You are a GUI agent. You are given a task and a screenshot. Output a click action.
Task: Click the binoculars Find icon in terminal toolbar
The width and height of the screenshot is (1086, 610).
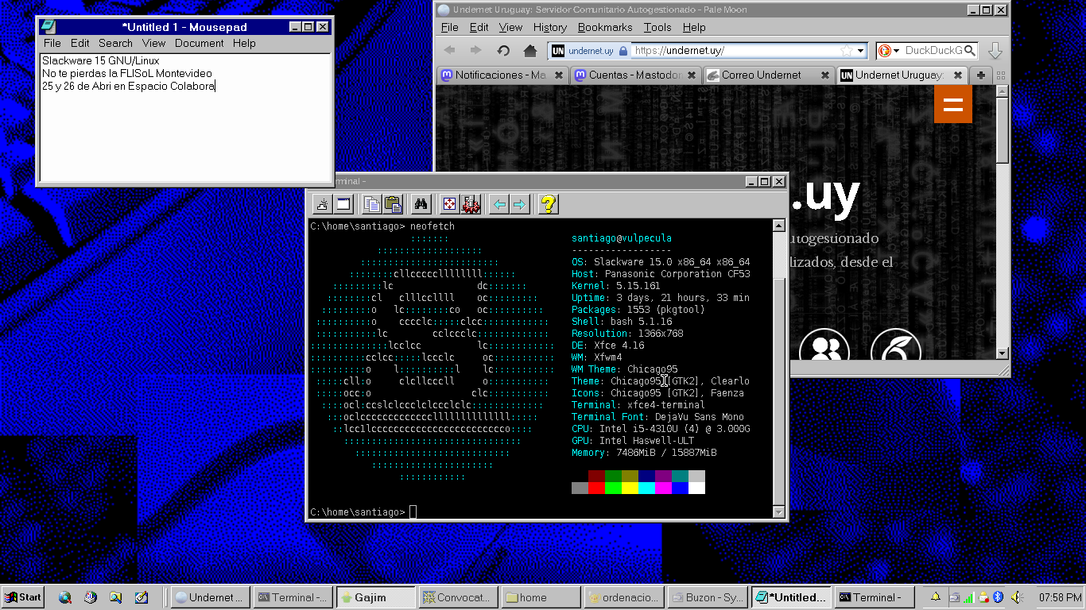421,204
